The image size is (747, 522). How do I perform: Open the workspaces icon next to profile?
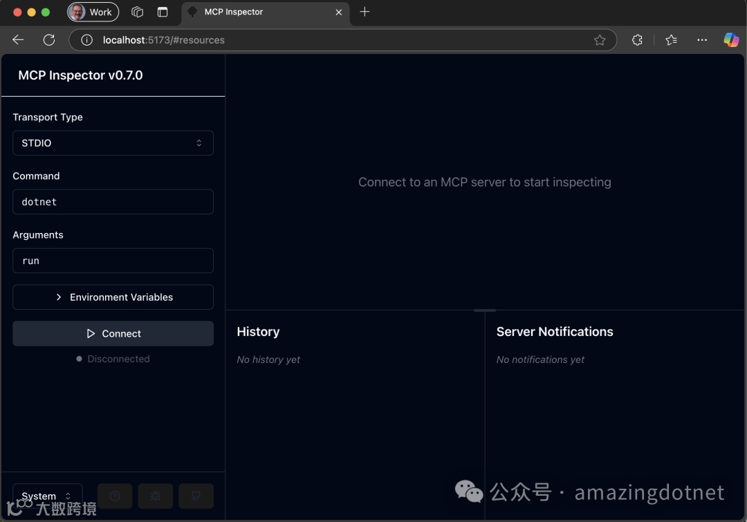[x=137, y=12]
